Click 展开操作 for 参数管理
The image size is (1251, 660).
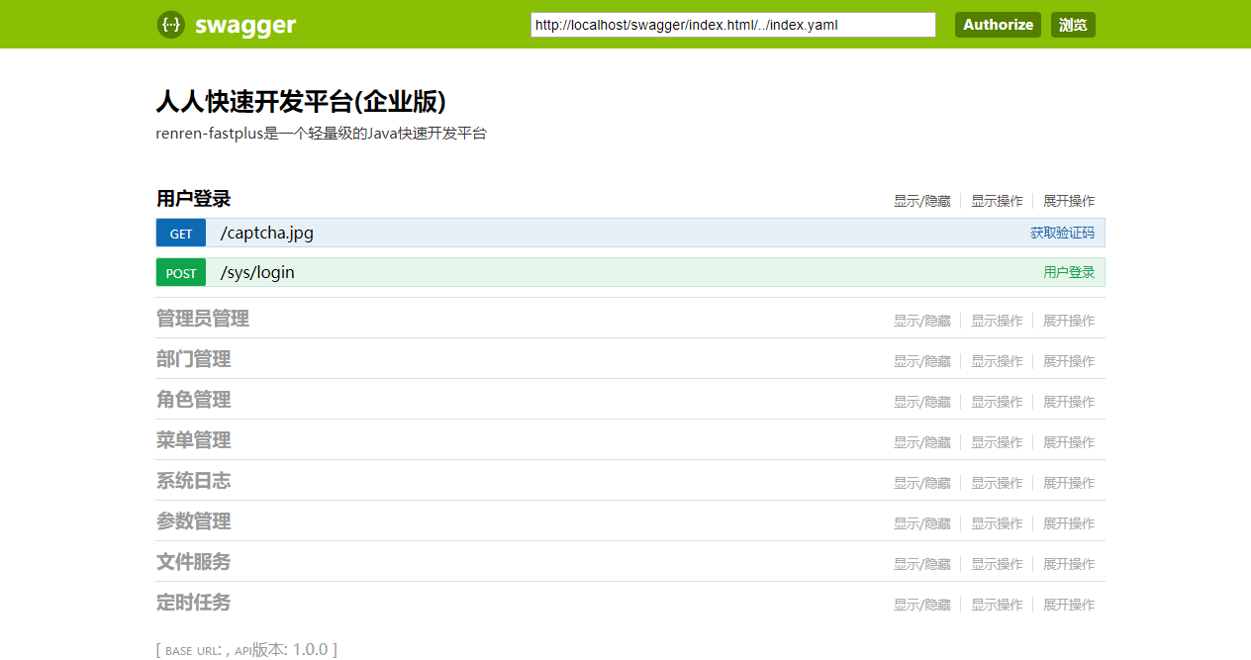point(1069,523)
